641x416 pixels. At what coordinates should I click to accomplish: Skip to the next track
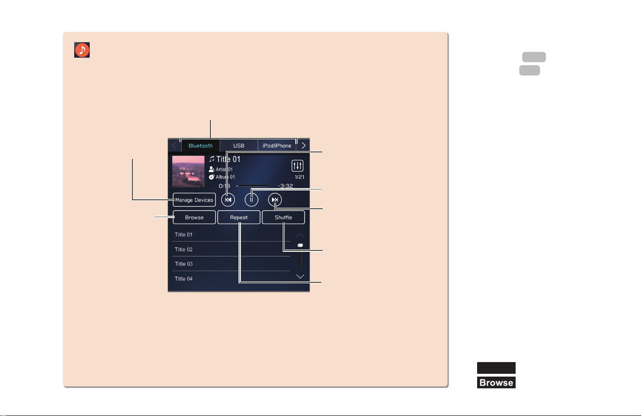(275, 200)
